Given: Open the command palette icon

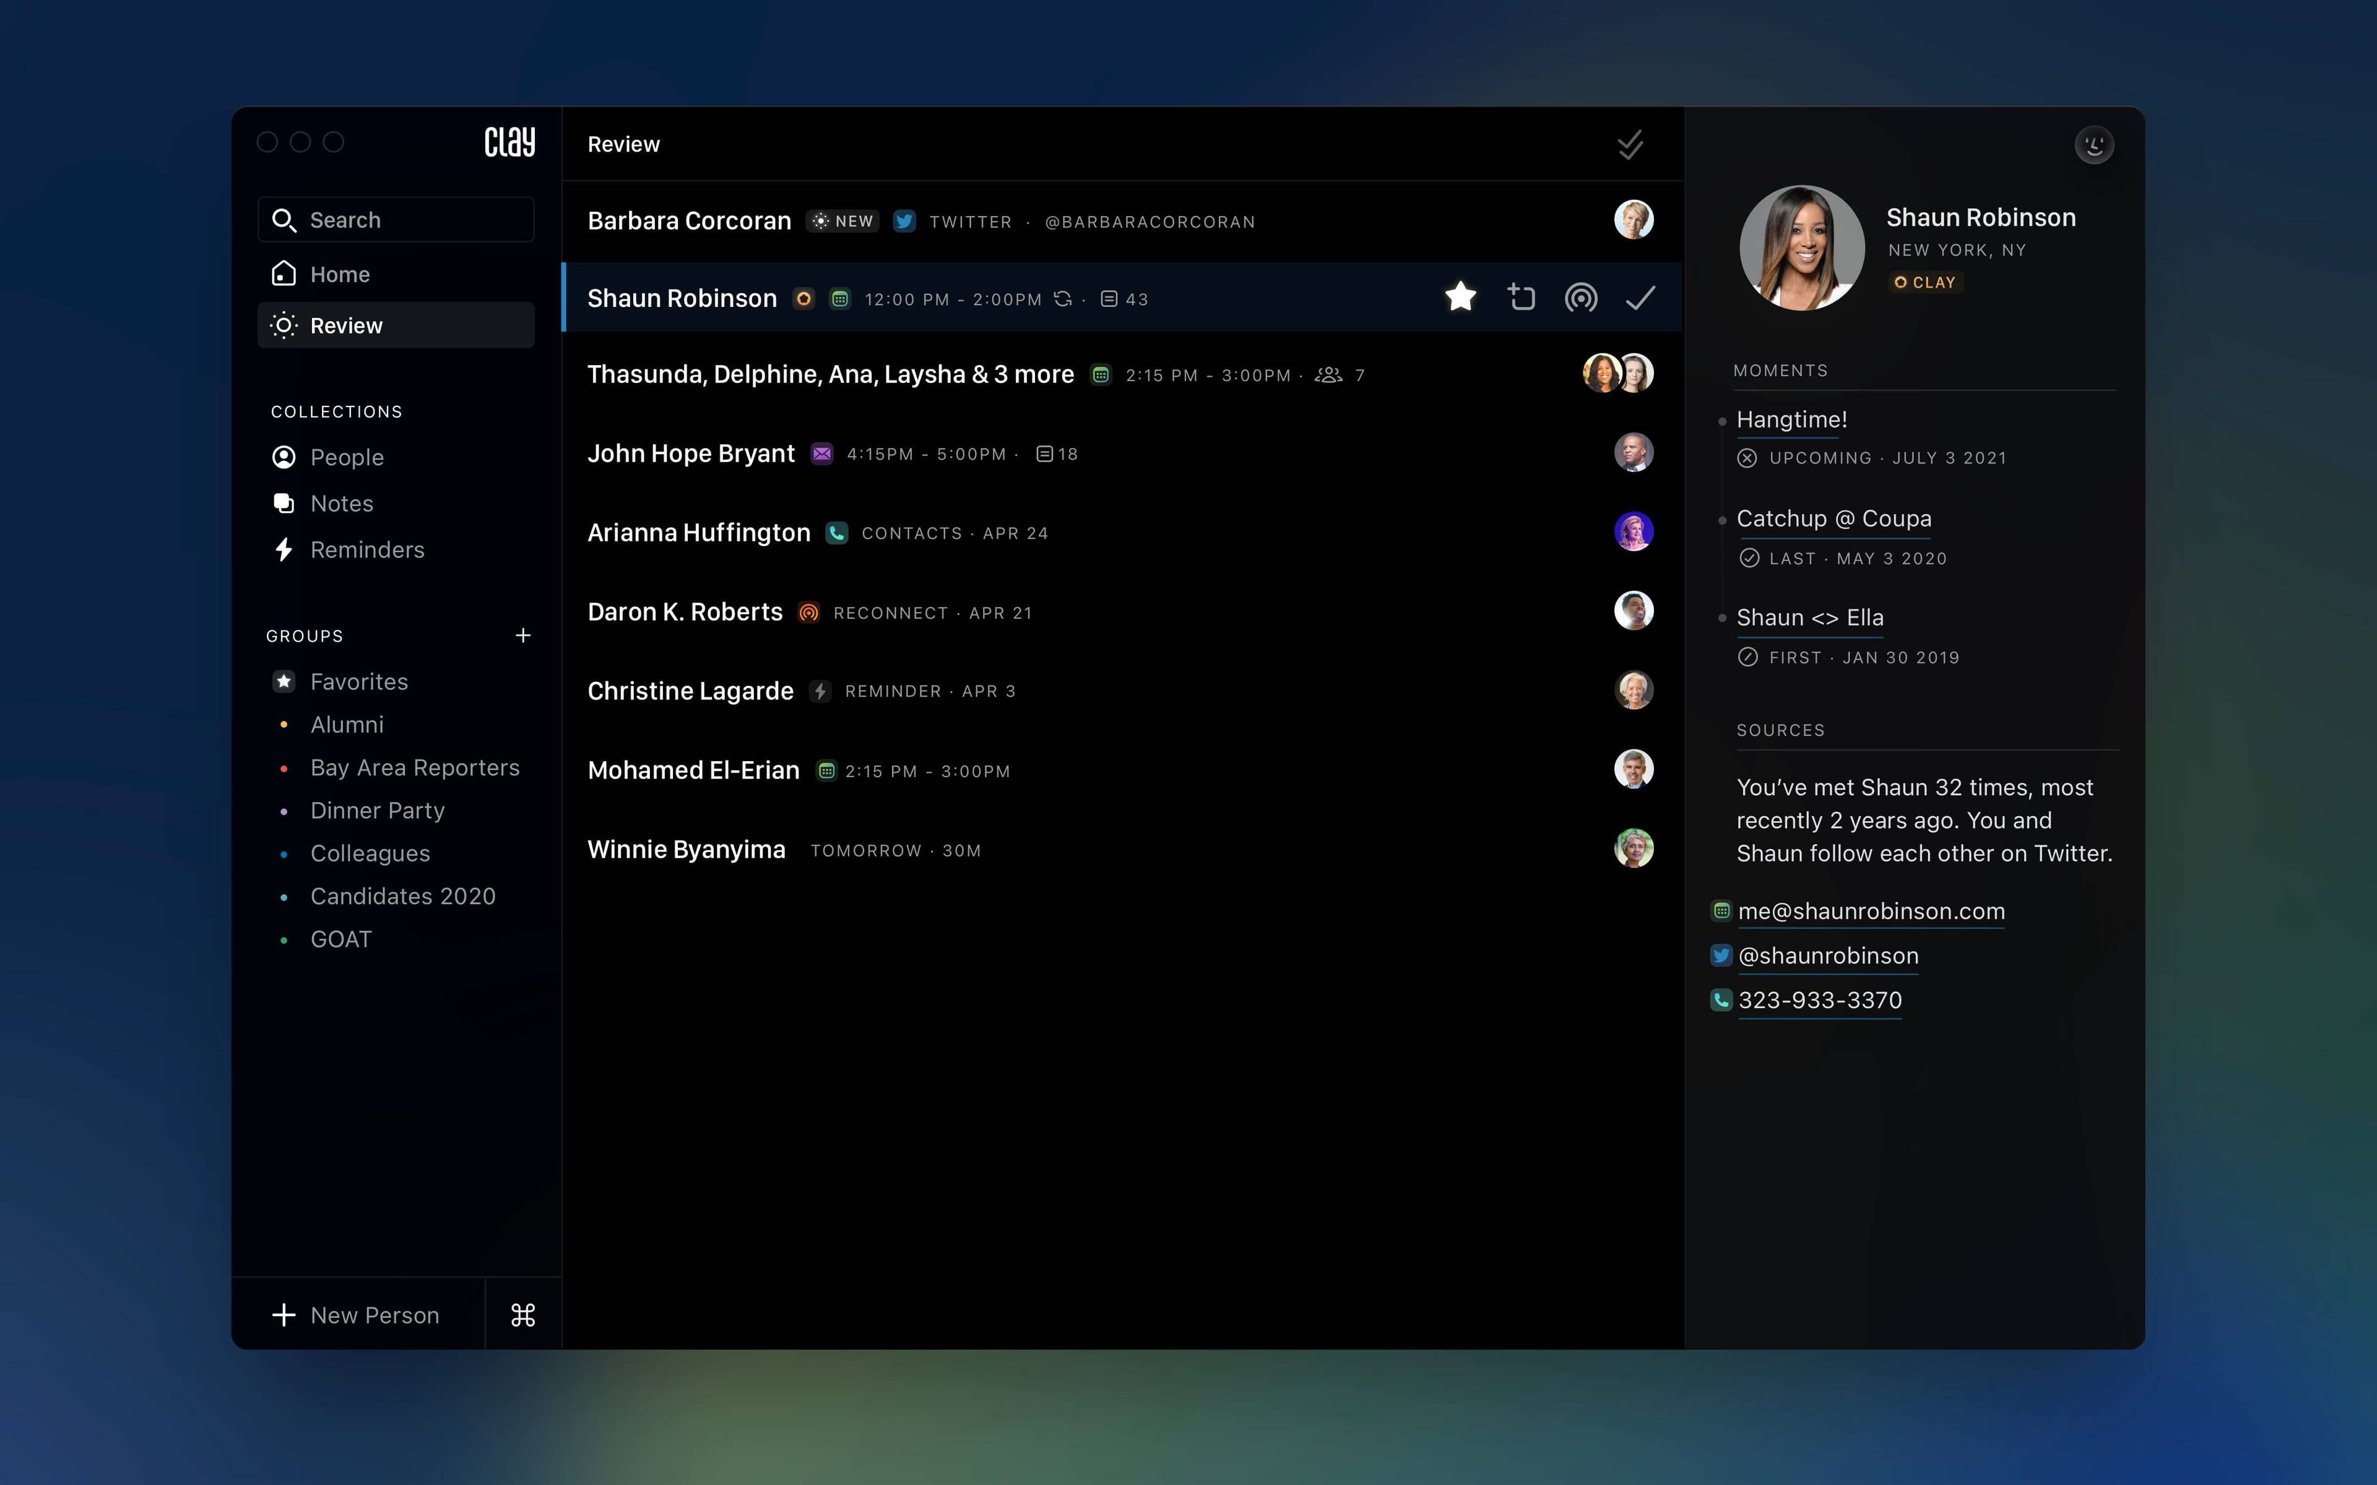Looking at the screenshot, I should [524, 1314].
